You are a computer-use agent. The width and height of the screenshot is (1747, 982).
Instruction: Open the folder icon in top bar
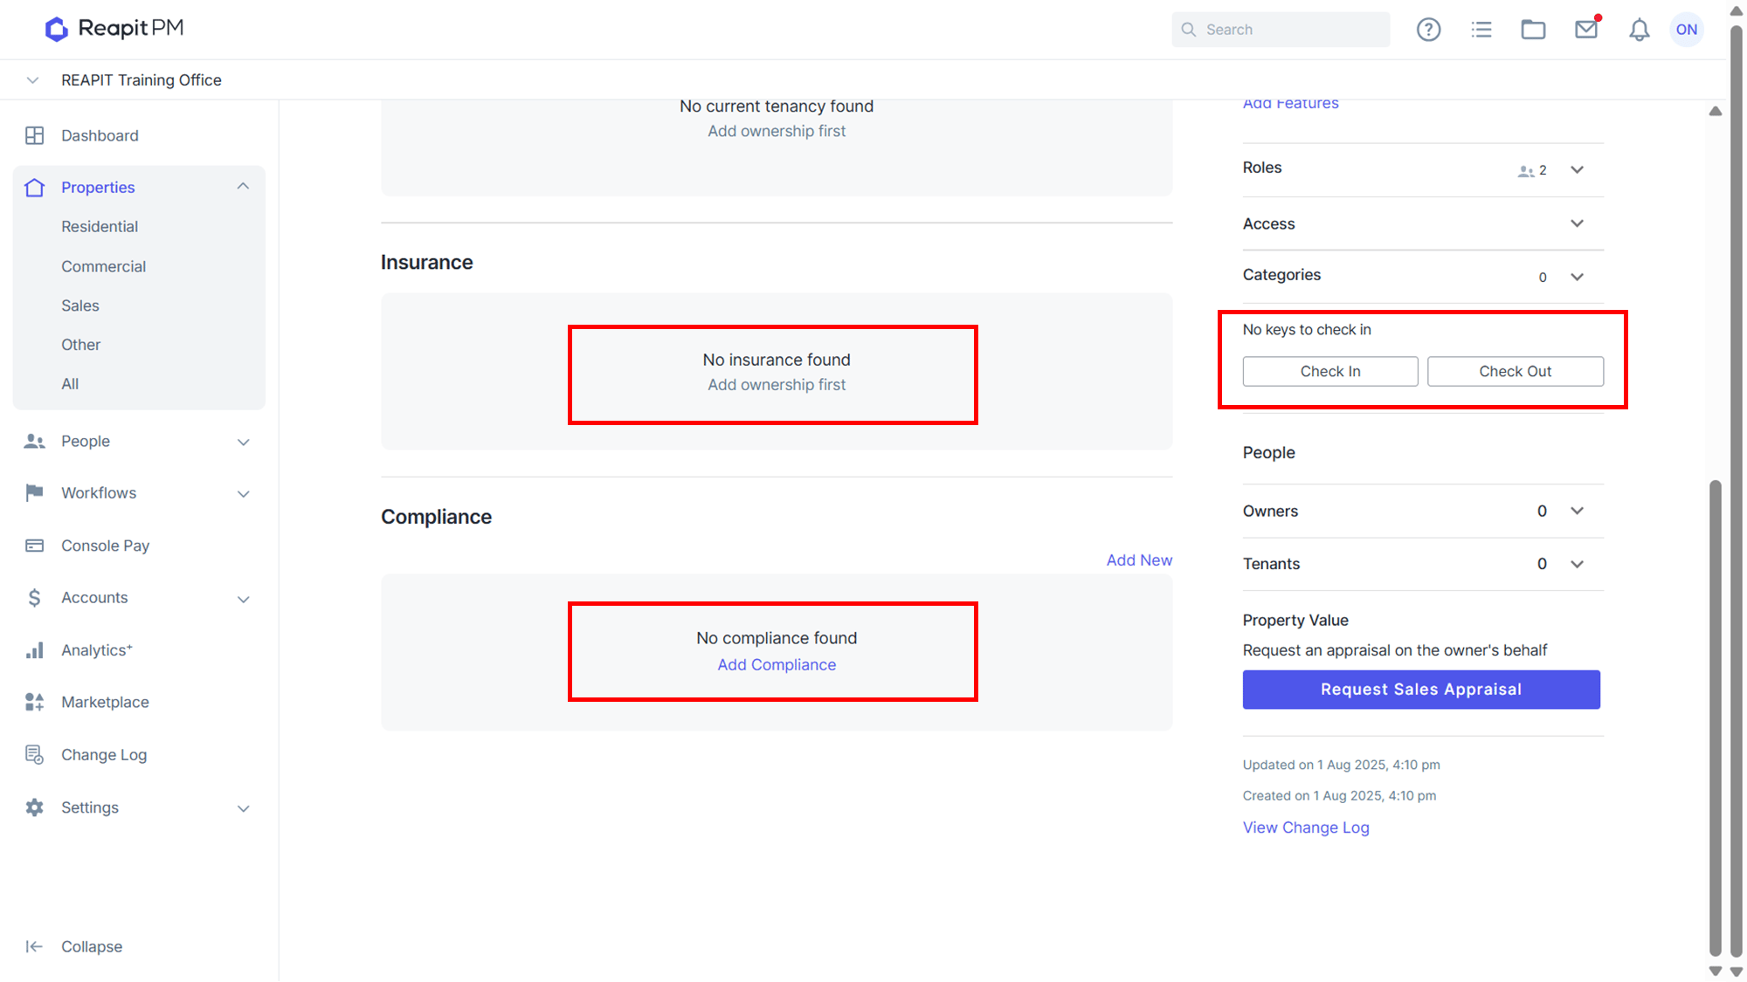click(1533, 30)
